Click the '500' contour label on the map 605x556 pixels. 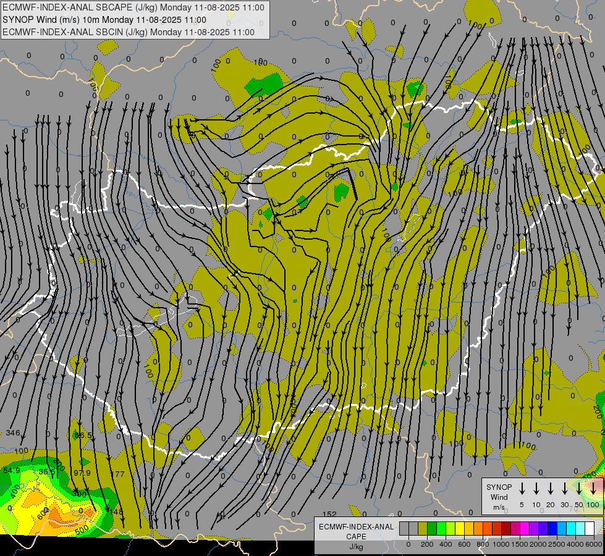click(x=82, y=530)
